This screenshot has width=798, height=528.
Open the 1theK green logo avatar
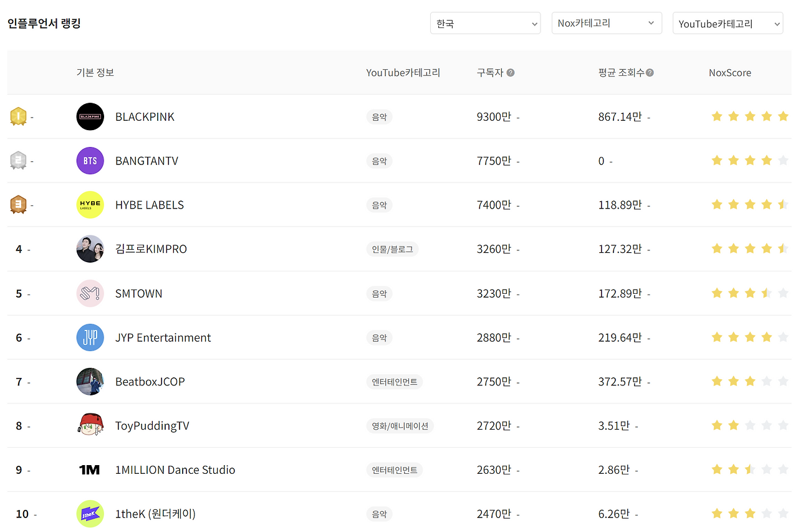[90, 514]
